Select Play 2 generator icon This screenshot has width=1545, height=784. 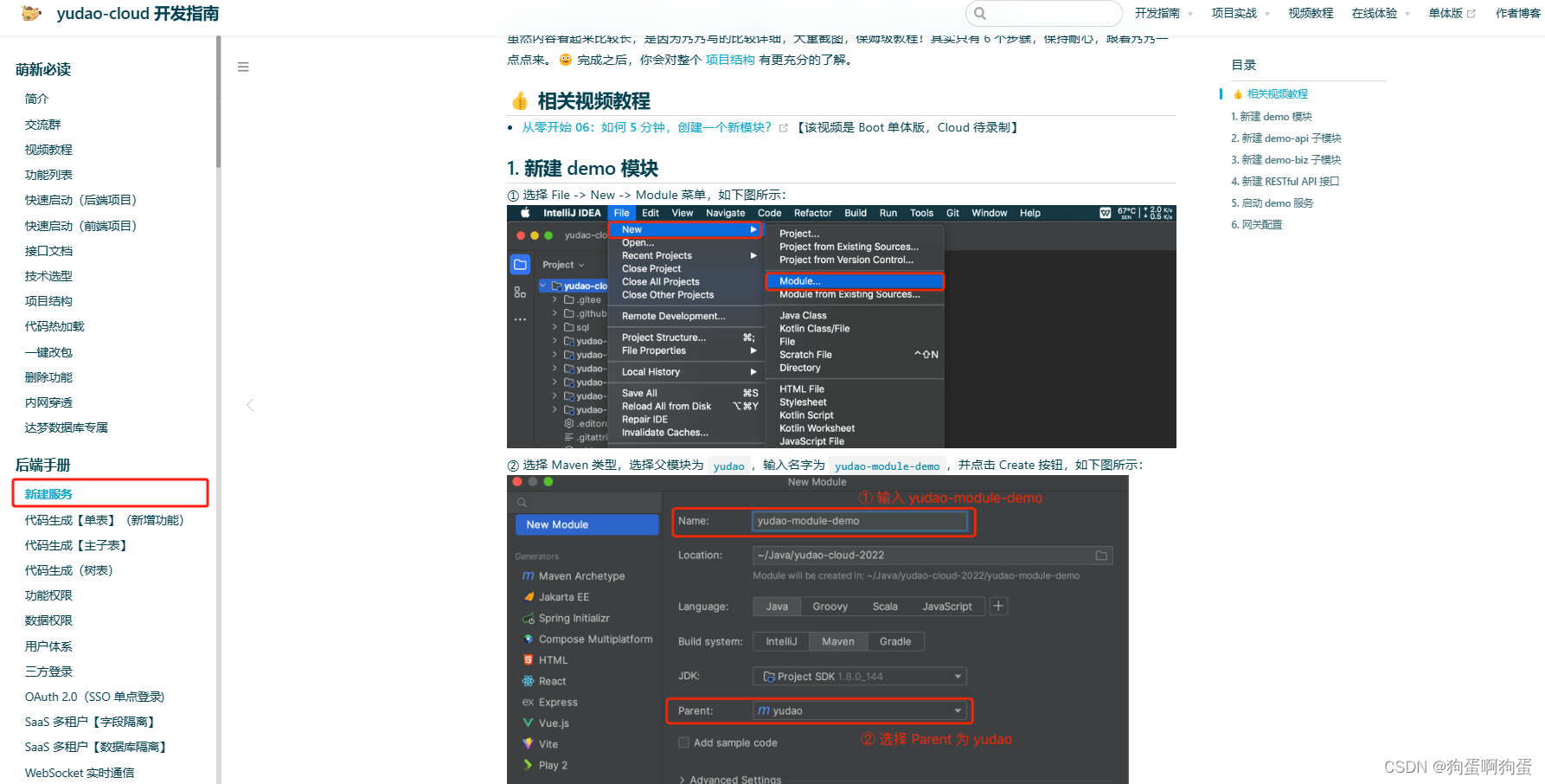click(529, 765)
